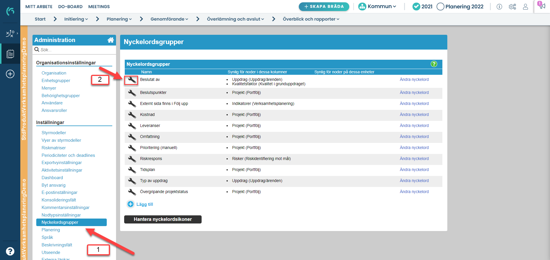Open wrench settings for Beslutat av
The height and width of the screenshot is (260, 550).
(x=132, y=80)
